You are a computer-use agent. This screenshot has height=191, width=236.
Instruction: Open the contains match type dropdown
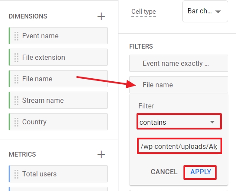click(x=179, y=122)
